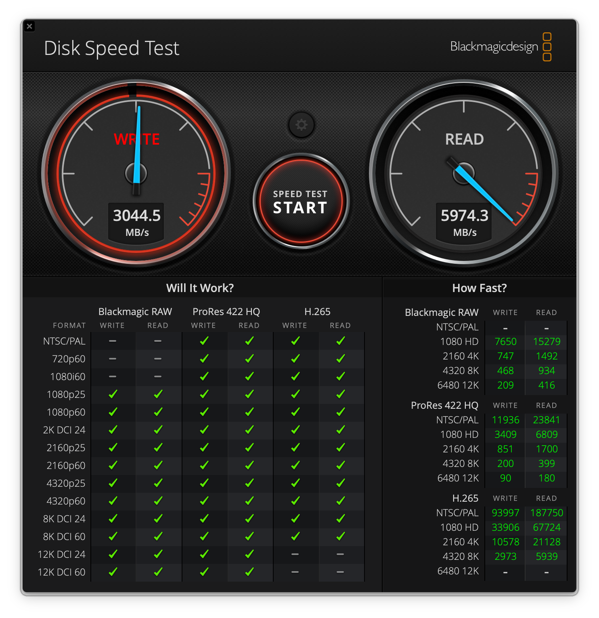Click the 7650 Blackmagic RAW 1080 HD write value
The width and height of the screenshot is (599, 618).
(505, 342)
